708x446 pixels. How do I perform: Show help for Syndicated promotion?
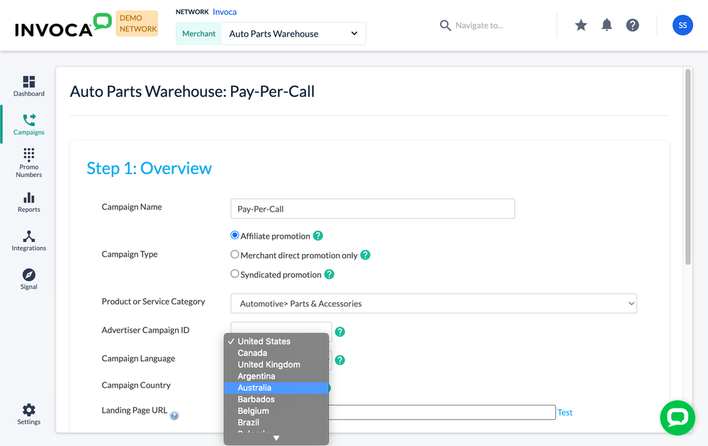point(329,275)
